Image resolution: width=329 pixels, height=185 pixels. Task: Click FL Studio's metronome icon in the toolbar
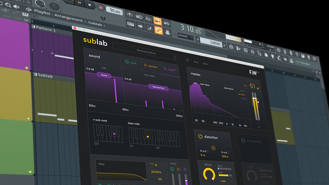click(x=130, y=14)
